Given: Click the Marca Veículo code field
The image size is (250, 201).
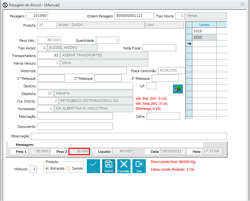Looking at the screenshot, I should point(48,63).
